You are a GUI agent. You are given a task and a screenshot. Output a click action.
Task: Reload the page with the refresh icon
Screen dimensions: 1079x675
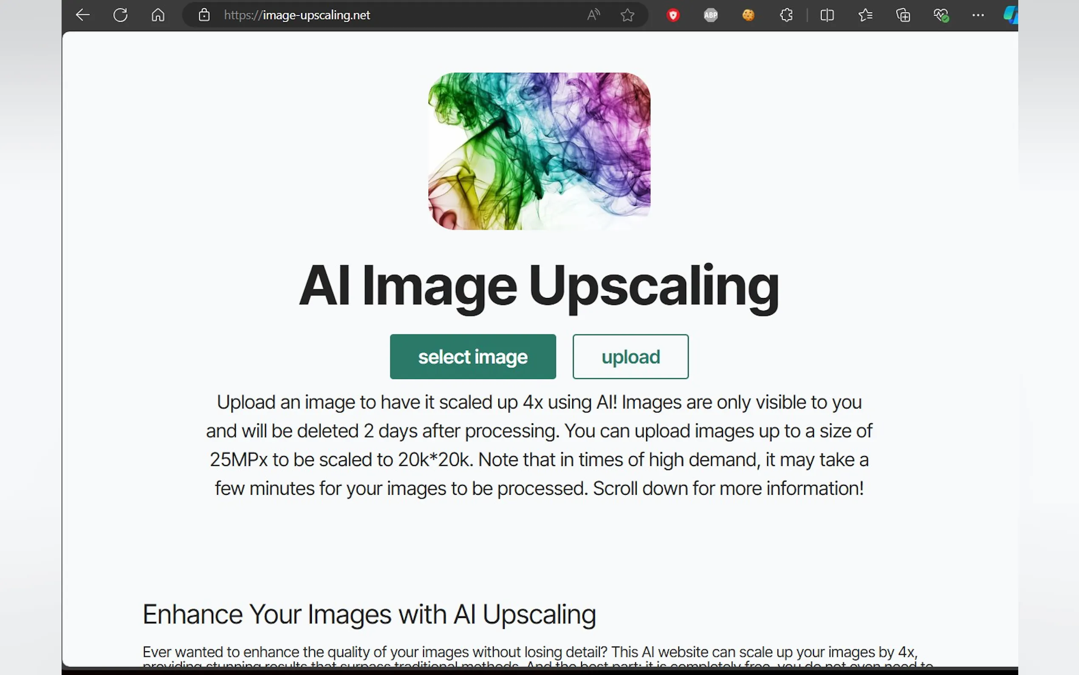[x=120, y=15]
